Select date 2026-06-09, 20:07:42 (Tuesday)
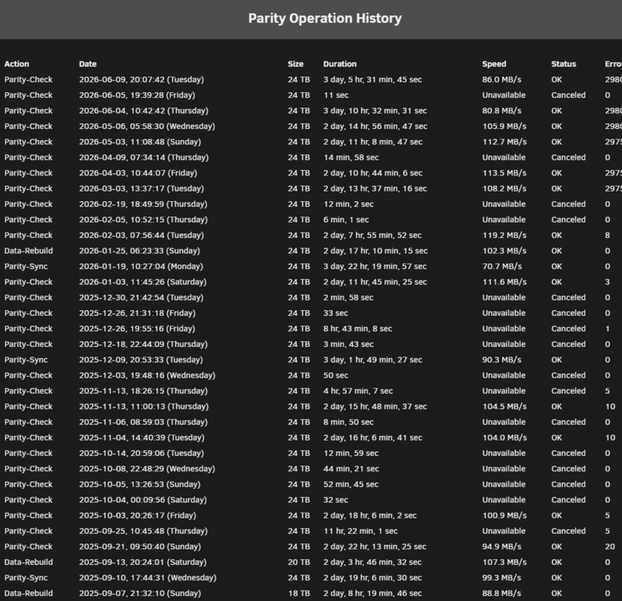 (x=142, y=80)
